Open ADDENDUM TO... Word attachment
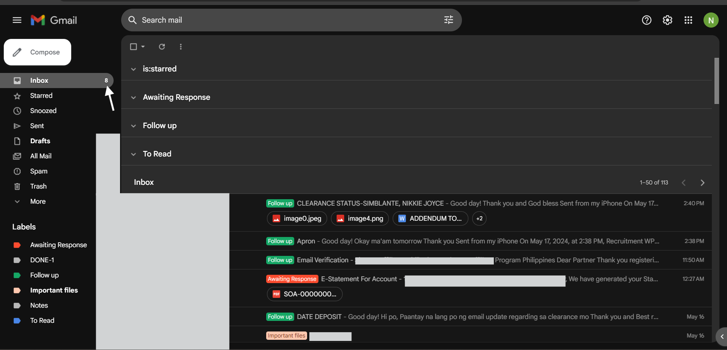The image size is (727, 350). 430,218
